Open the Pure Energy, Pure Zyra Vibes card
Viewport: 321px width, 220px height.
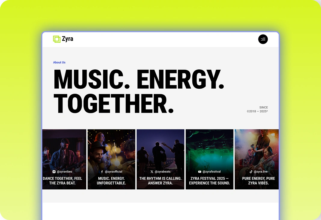[257, 159]
